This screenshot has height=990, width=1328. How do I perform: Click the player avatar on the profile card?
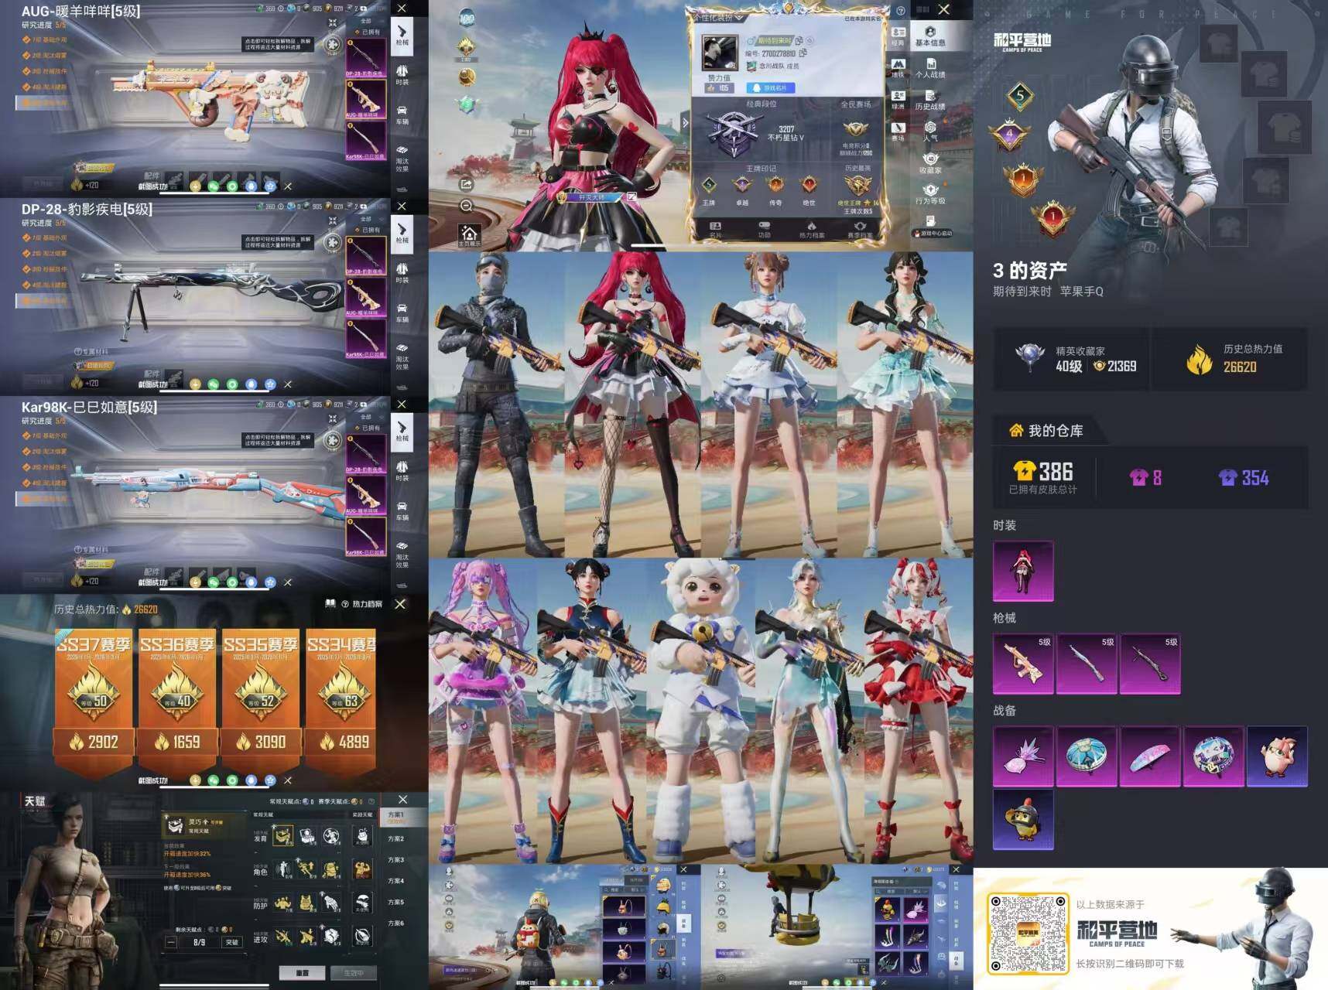[x=719, y=53]
